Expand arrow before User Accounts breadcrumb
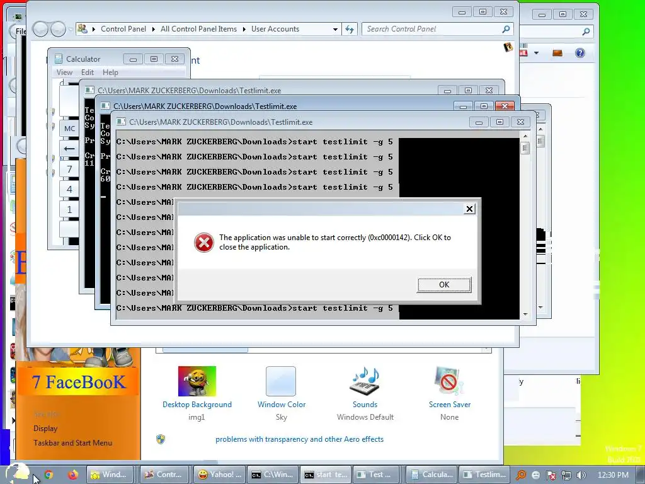The height and width of the screenshot is (484, 645). pyautogui.click(x=244, y=29)
